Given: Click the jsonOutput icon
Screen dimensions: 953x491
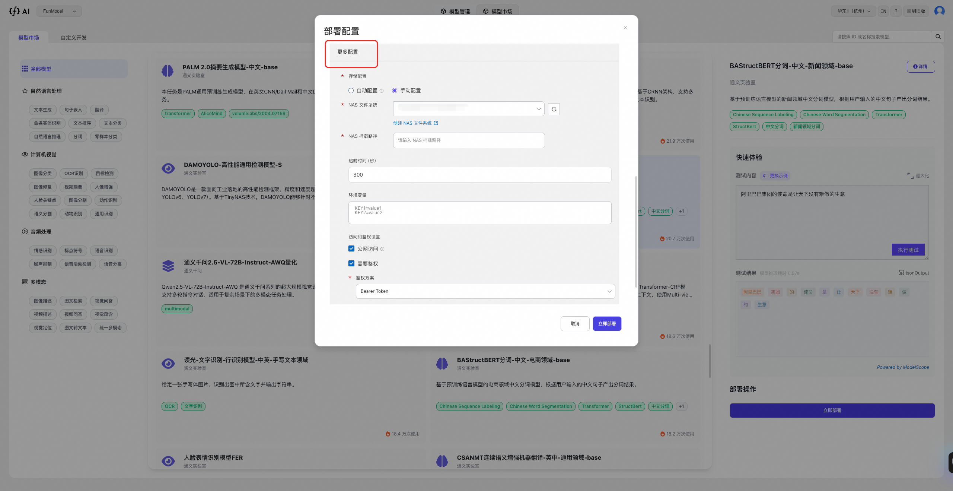Looking at the screenshot, I should tap(901, 273).
